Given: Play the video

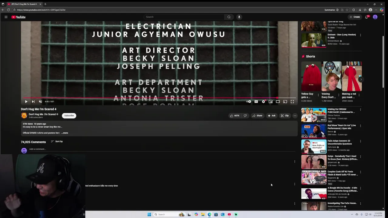Looking at the screenshot, I should tap(26, 102).
